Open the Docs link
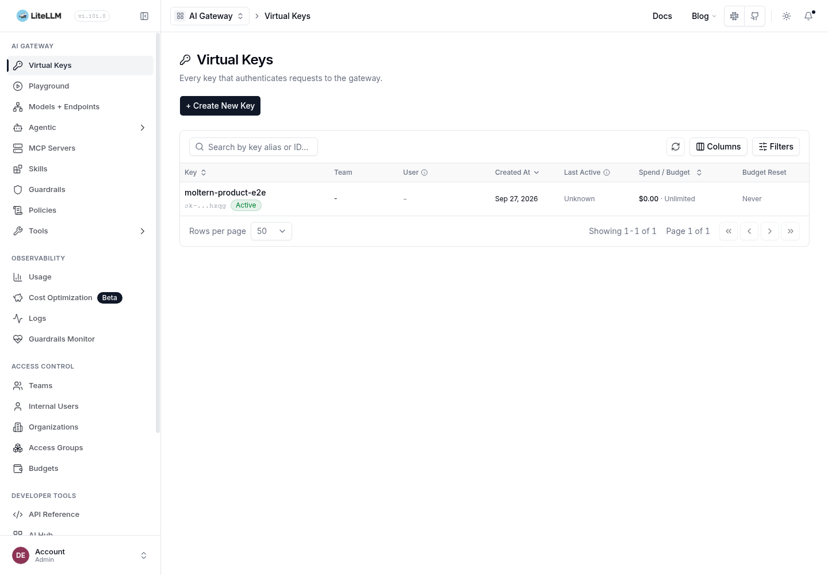This screenshot has height=575, width=828. pyautogui.click(x=662, y=16)
